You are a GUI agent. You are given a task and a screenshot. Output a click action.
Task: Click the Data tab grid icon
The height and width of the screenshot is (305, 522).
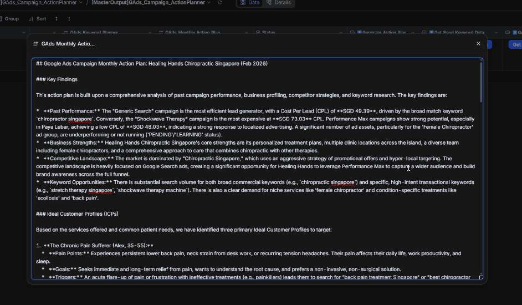tap(243, 3)
